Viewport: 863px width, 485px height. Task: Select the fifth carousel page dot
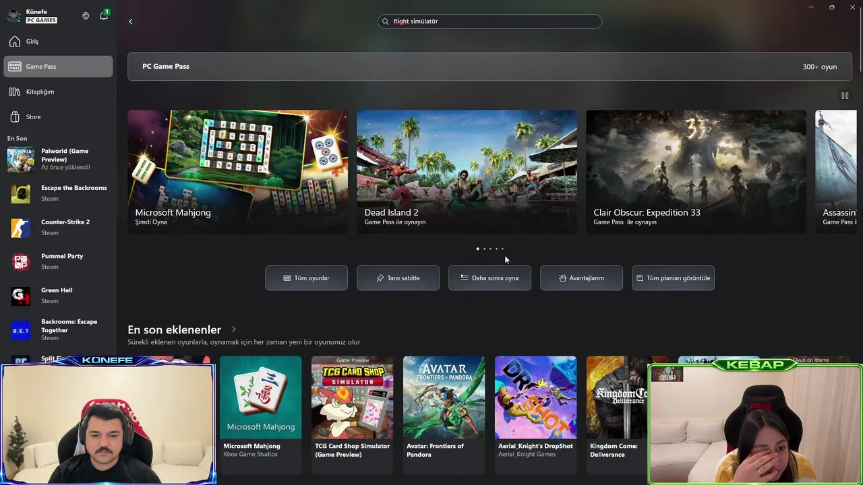tap(502, 249)
